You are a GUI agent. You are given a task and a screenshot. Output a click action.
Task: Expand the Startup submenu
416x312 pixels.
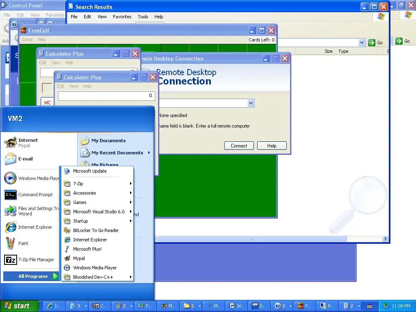pos(97,221)
